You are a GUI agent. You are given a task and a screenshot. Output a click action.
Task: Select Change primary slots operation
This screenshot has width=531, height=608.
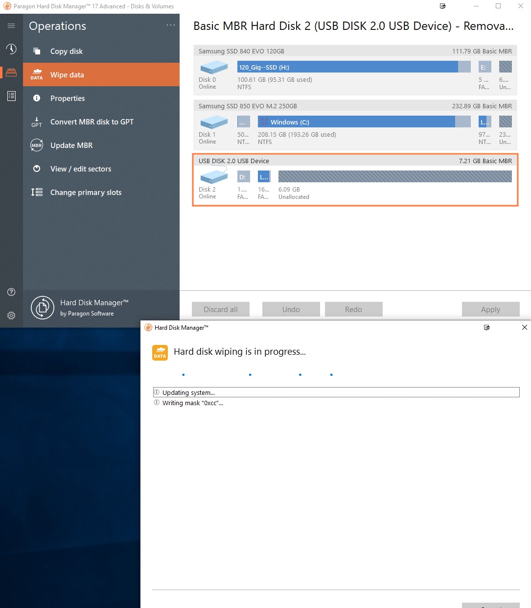coord(101,192)
